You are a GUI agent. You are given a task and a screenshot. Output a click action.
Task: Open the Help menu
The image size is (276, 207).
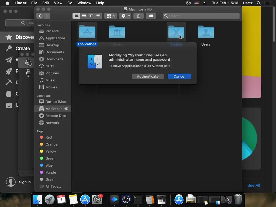(x=100, y=3)
